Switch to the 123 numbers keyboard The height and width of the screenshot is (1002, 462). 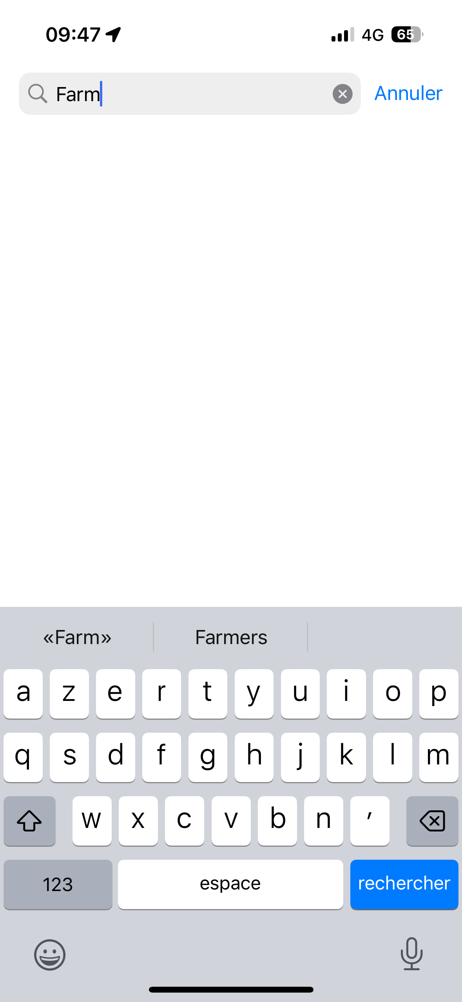point(58,884)
